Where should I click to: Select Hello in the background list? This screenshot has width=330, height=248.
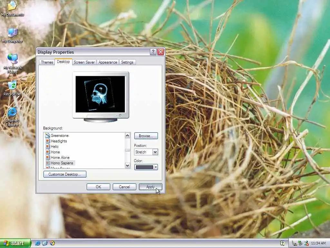point(55,146)
